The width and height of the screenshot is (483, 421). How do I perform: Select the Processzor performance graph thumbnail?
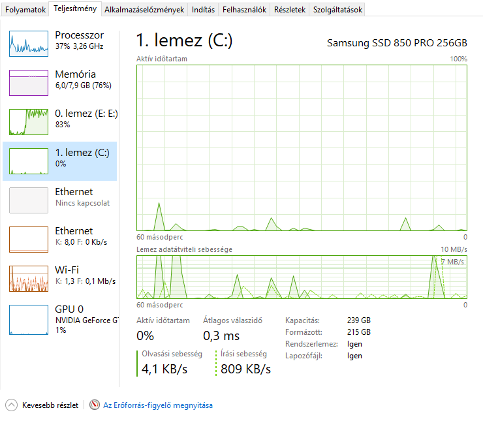(29, 44)
